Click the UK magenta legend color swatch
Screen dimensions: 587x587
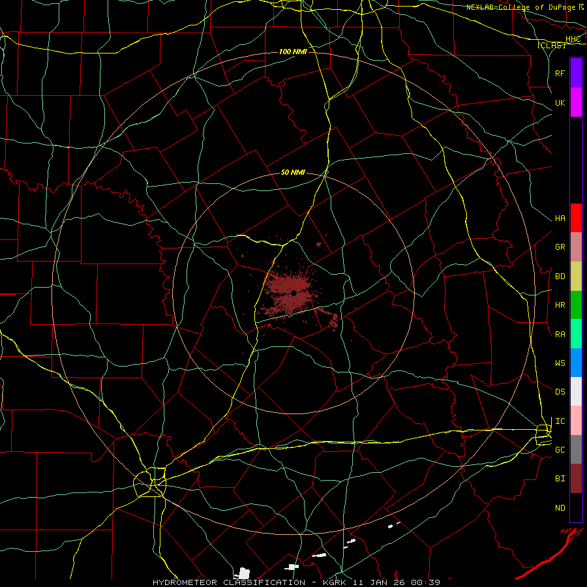(x=576, y=102)
